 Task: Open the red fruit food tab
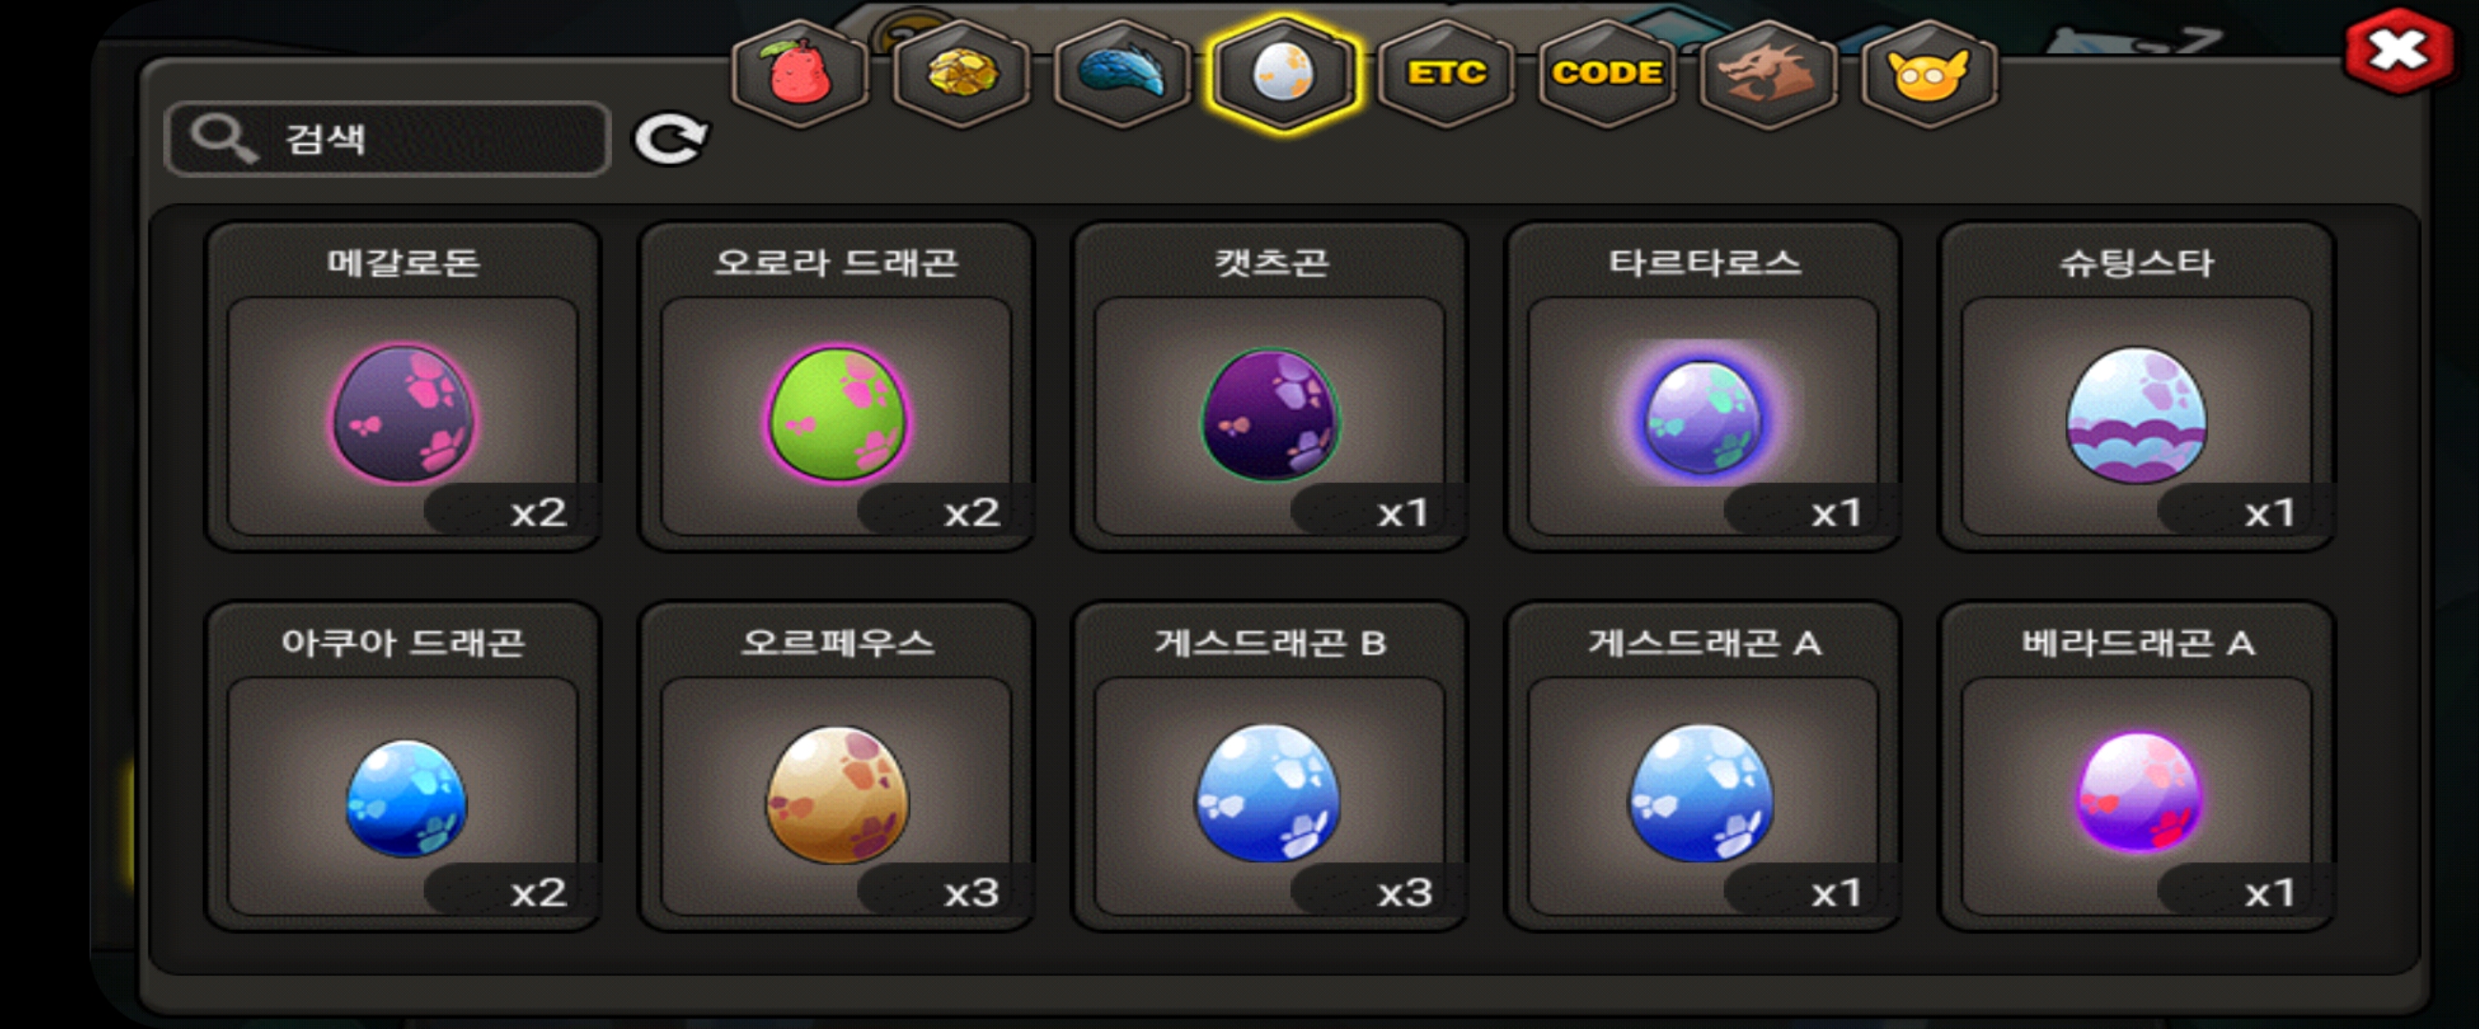(x=800, y=74)
